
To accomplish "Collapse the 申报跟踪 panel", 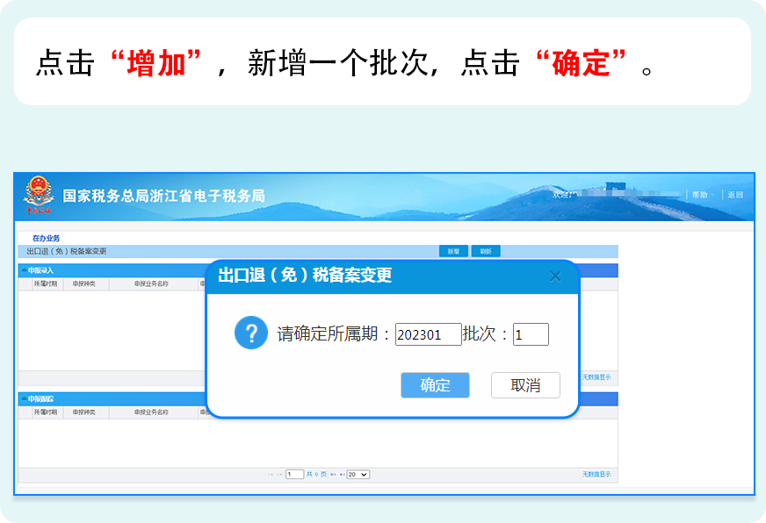I will point(24,399).
